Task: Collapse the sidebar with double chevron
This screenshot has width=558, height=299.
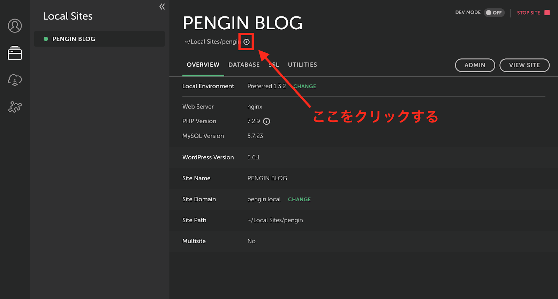Action: pyautogui.click(x=162, y=7)
